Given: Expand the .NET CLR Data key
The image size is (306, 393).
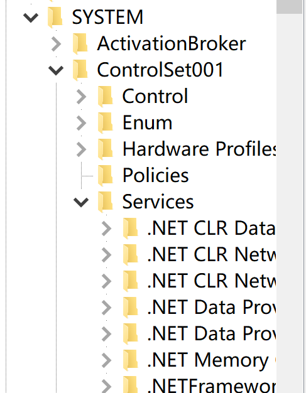Looking at the screenshot, I should point(106,229).
